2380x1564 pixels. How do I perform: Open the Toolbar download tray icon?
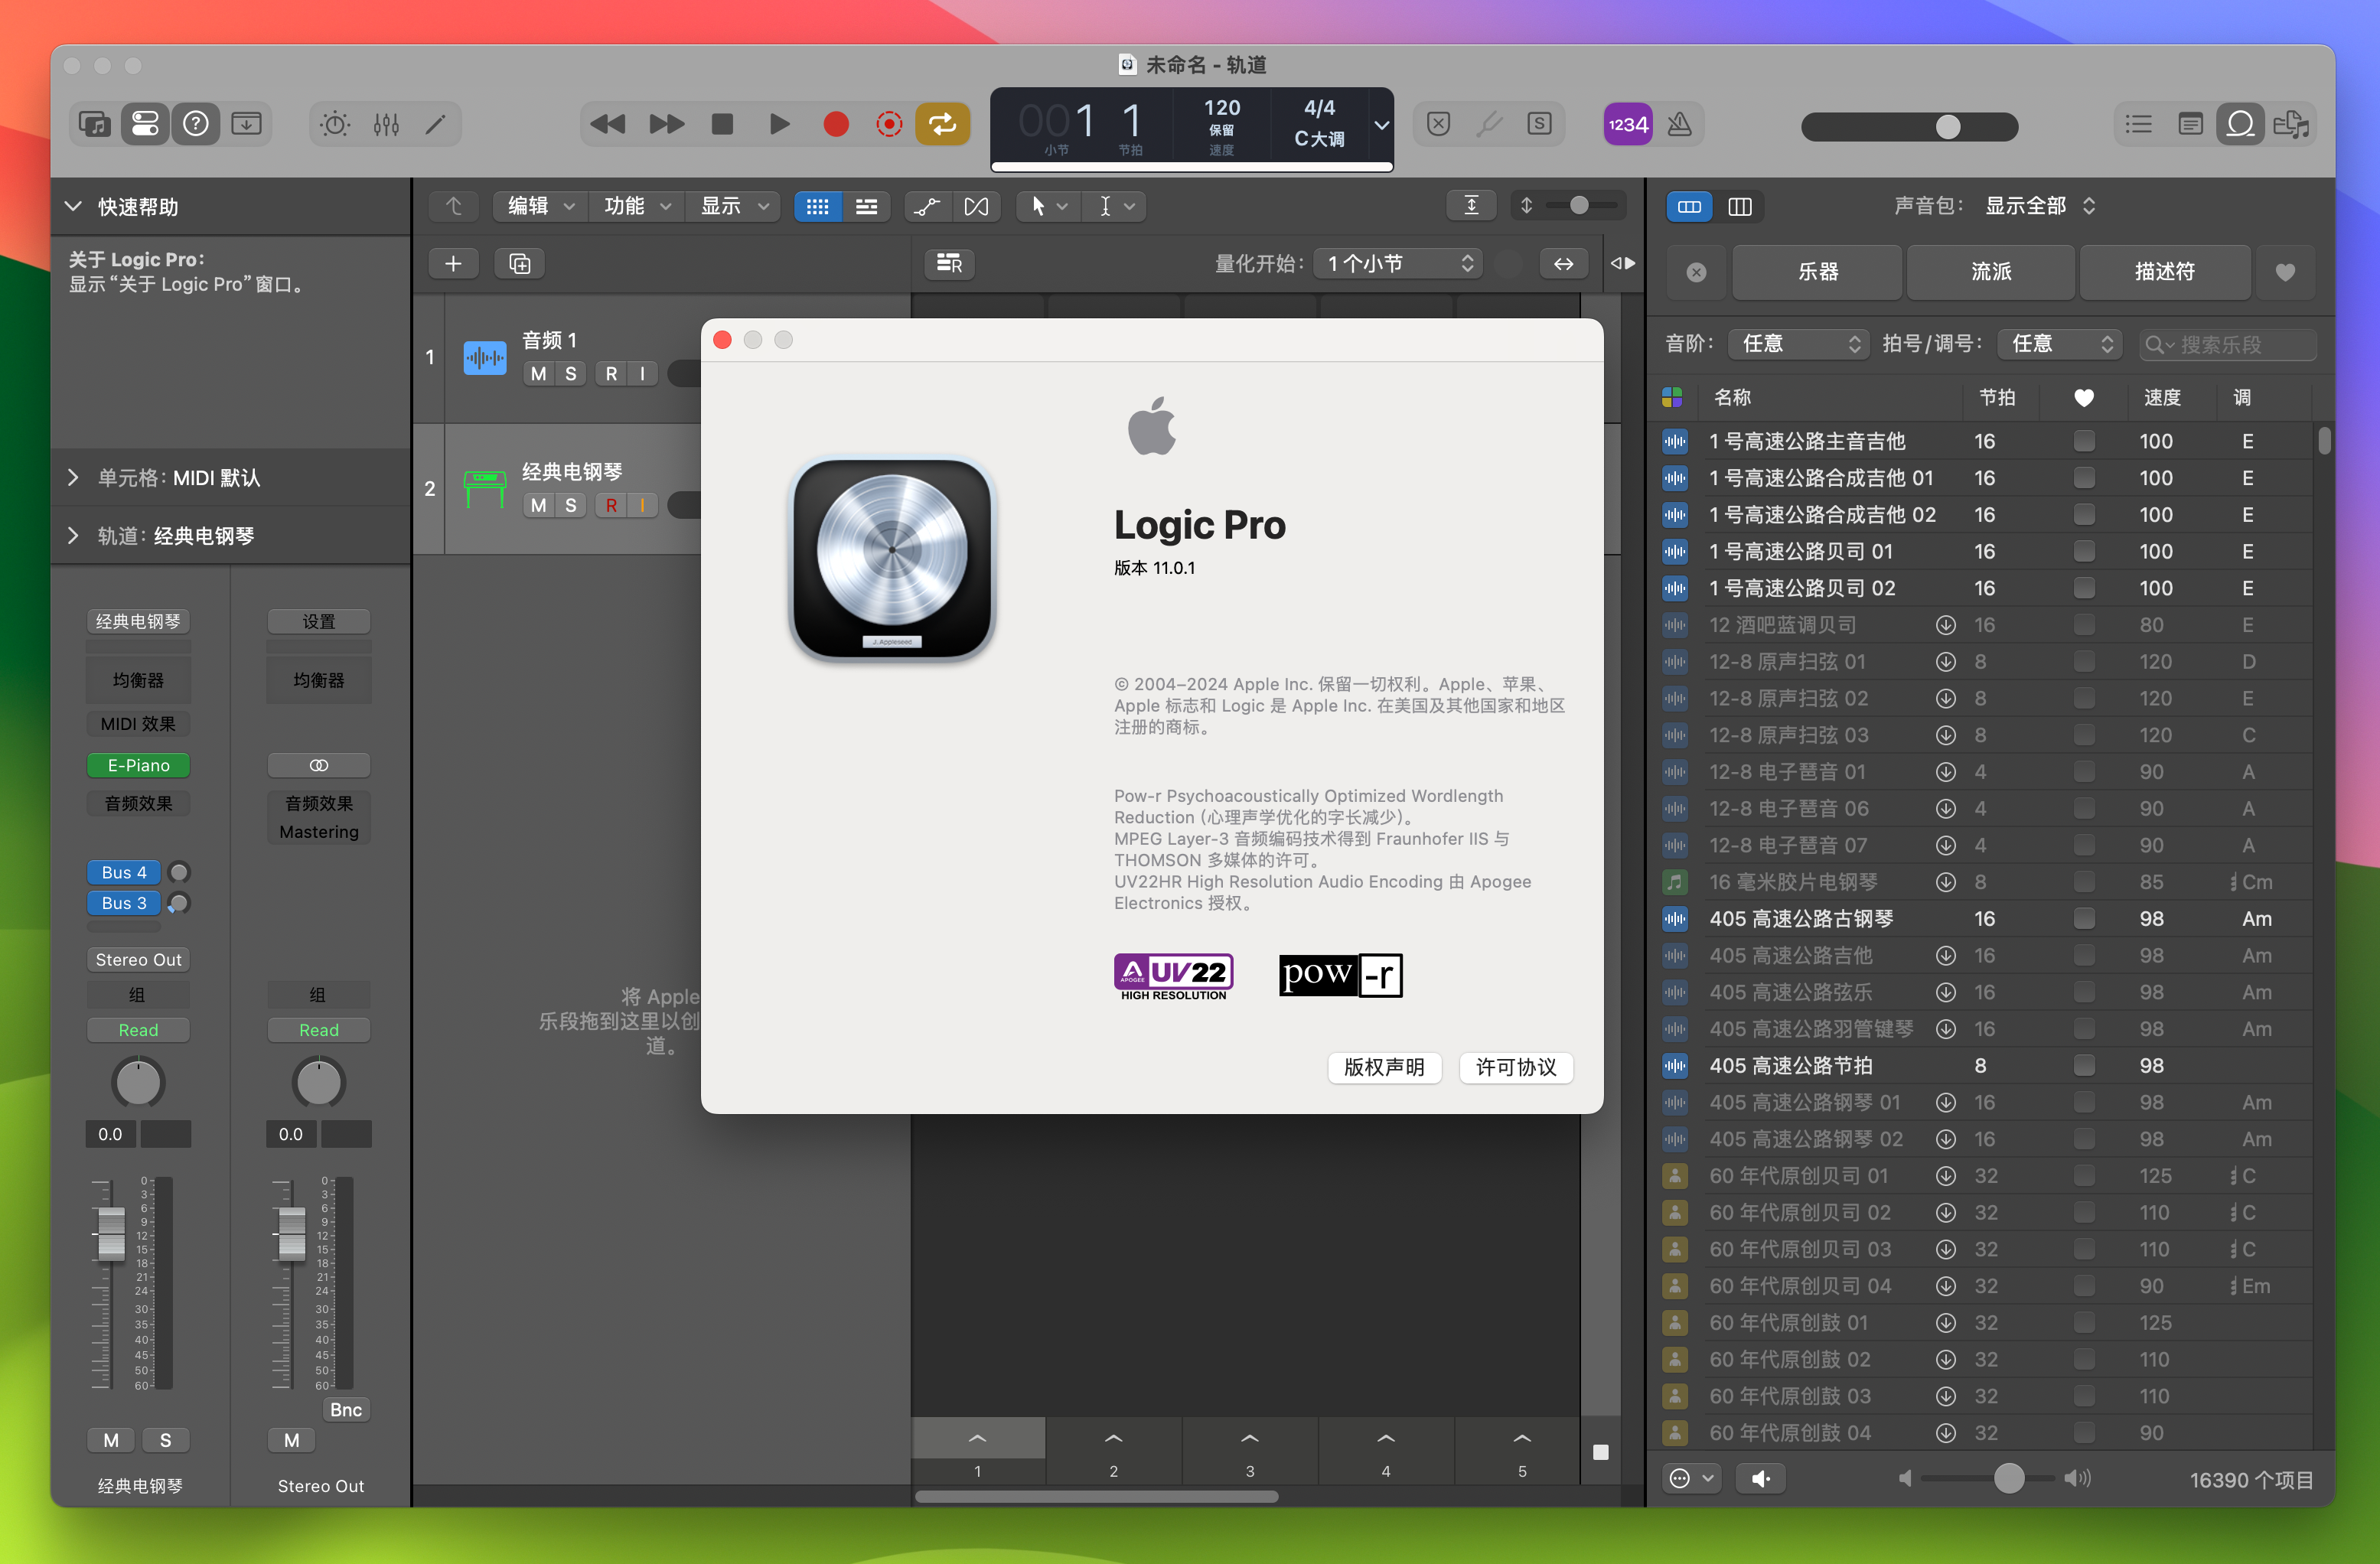click(x=246, y=124)
